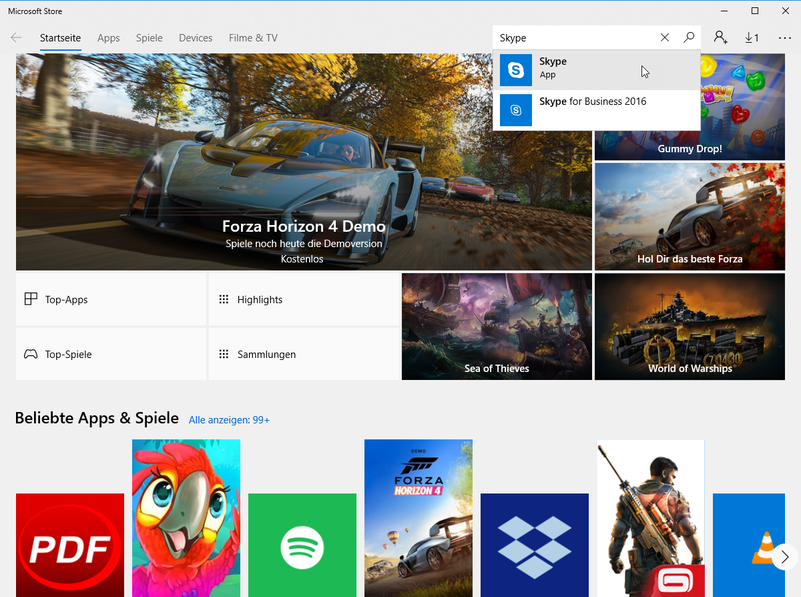Open the Top-Apps category
Viewport: 801px width, 597px height.
111,299
